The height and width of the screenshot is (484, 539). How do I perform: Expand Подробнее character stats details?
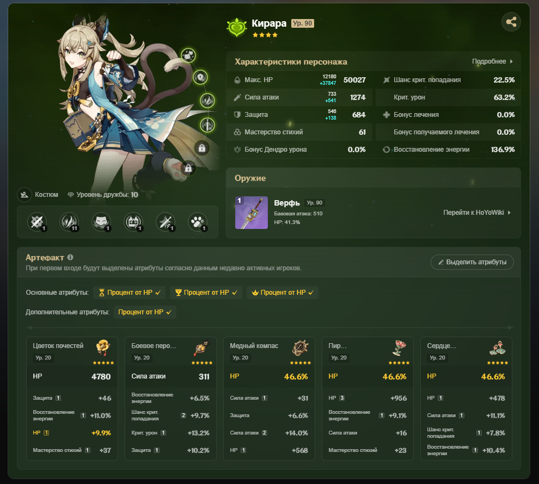tap(492, 61)
